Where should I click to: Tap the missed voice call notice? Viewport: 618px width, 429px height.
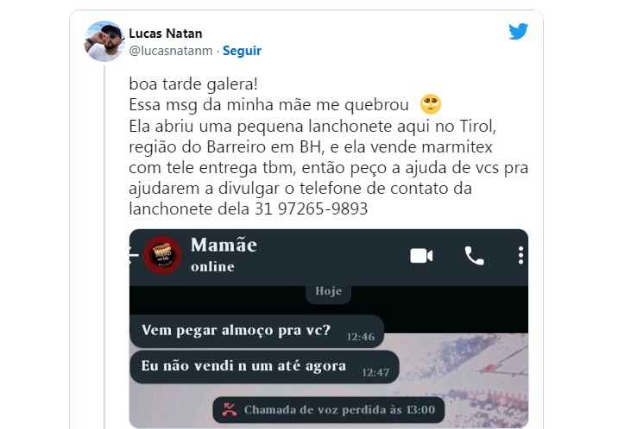(x=329, y=410)
